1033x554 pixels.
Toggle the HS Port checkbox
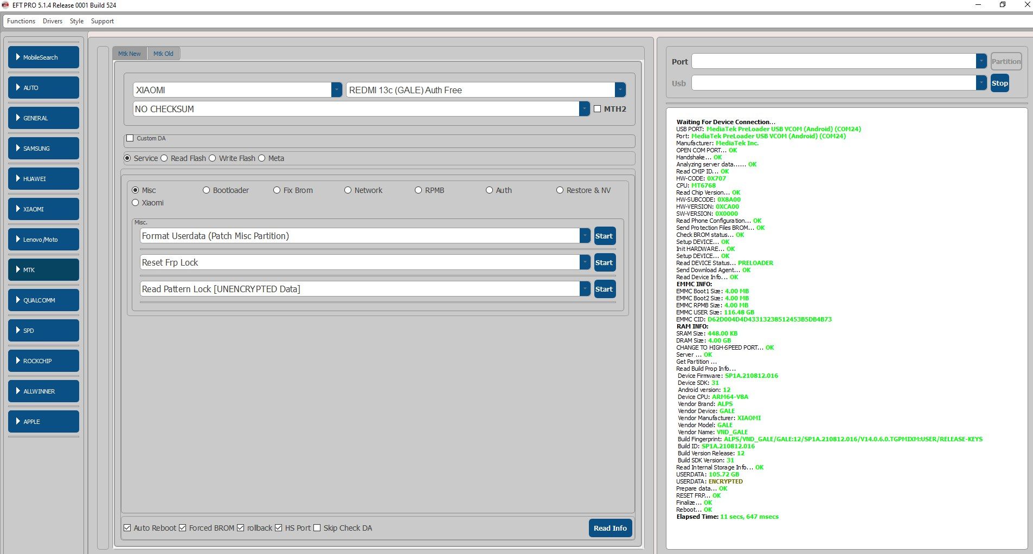coord(279,528)
